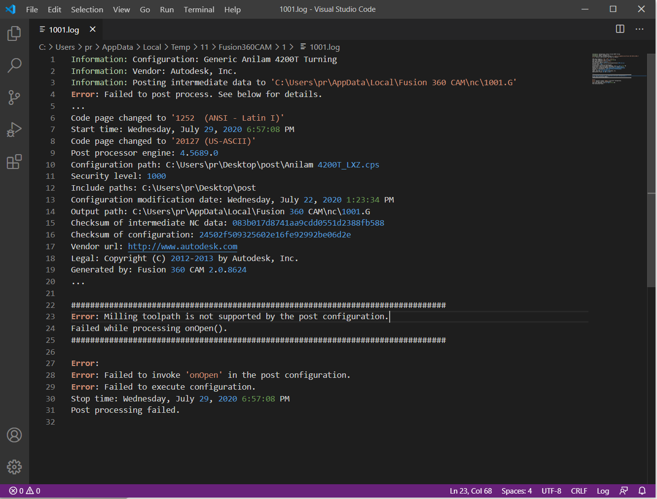The height and width of the screenshot is (499, 657).
Task: Click the Accounts icon
Action: (14, 435)
